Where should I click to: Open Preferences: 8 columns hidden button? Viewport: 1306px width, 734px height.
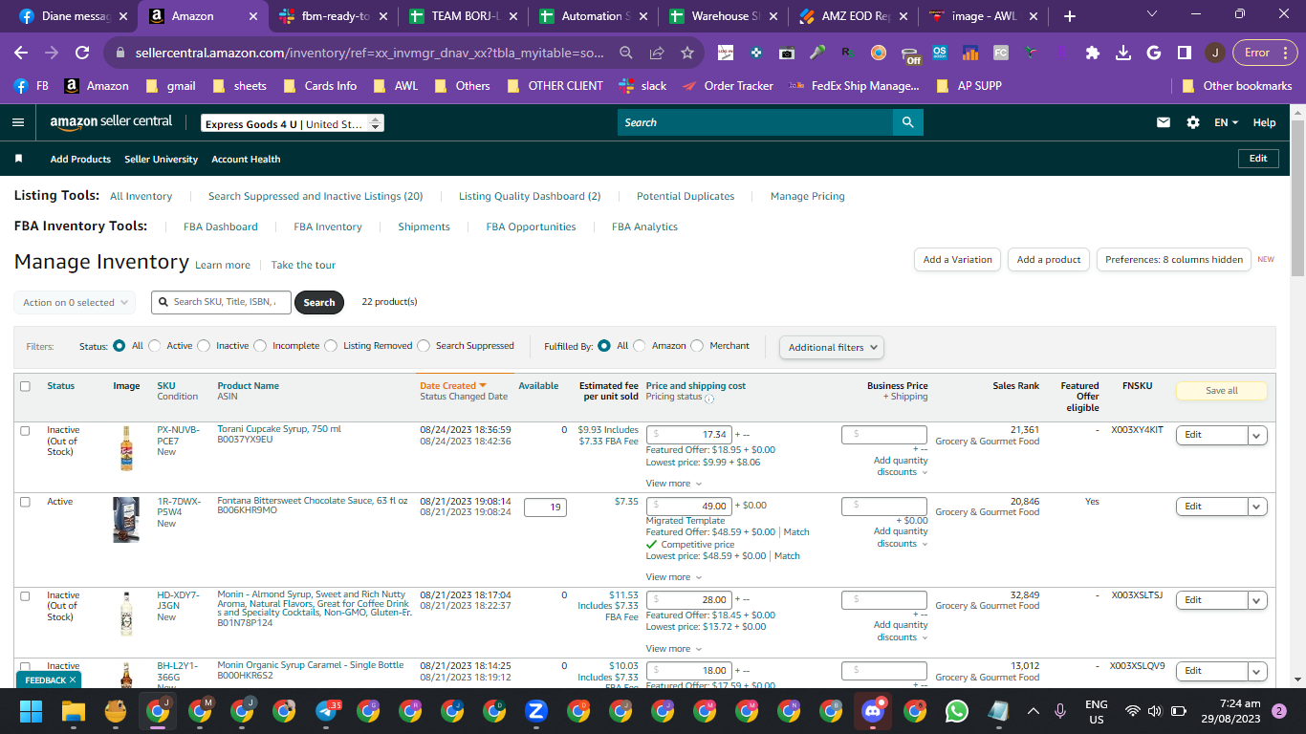(1174, 259)
